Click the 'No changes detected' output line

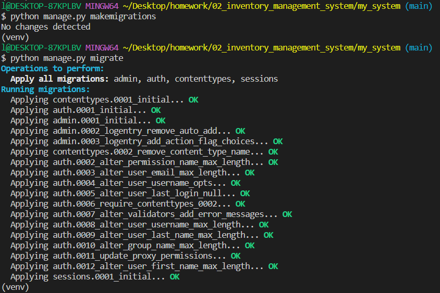46,27
